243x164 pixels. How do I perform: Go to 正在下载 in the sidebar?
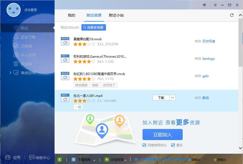click(28, 37)
